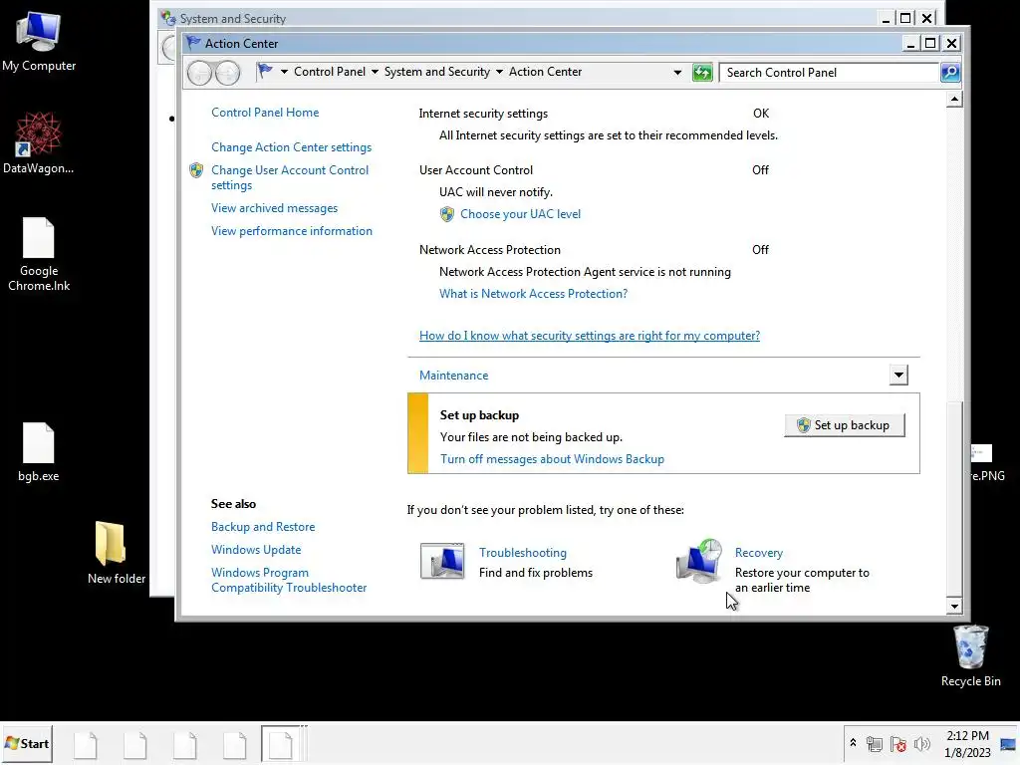
Task: Open the New folder desktop icon
Action: click(x=116, y=552)
